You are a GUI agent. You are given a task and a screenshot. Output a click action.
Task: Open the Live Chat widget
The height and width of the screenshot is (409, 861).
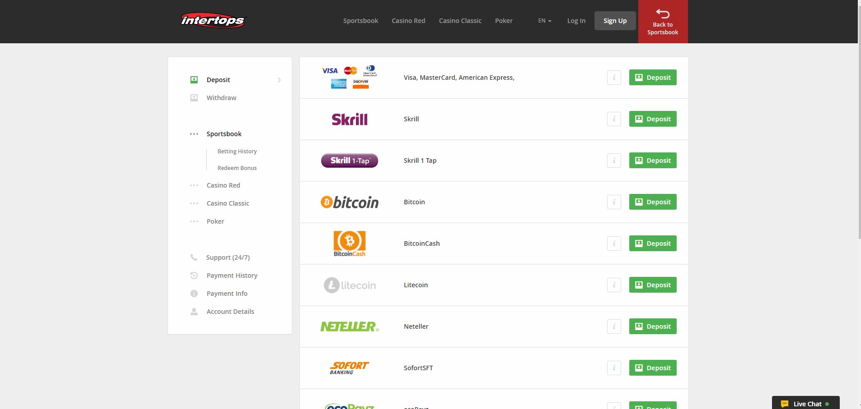tap(806, 403)
